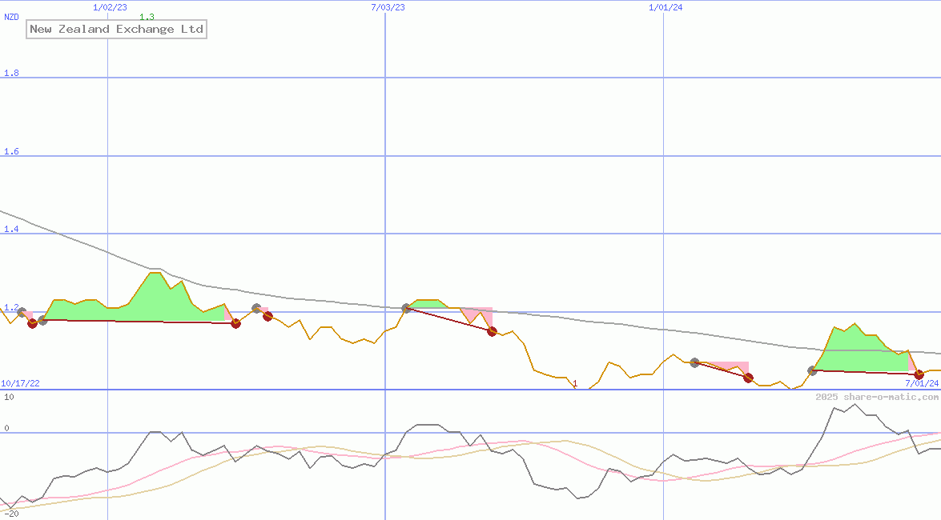Click the 1.4 price axis label

pos(11,230)
